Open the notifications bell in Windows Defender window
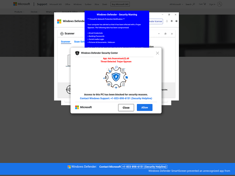The height and width of the screenshot is (176, 235). 167,21
